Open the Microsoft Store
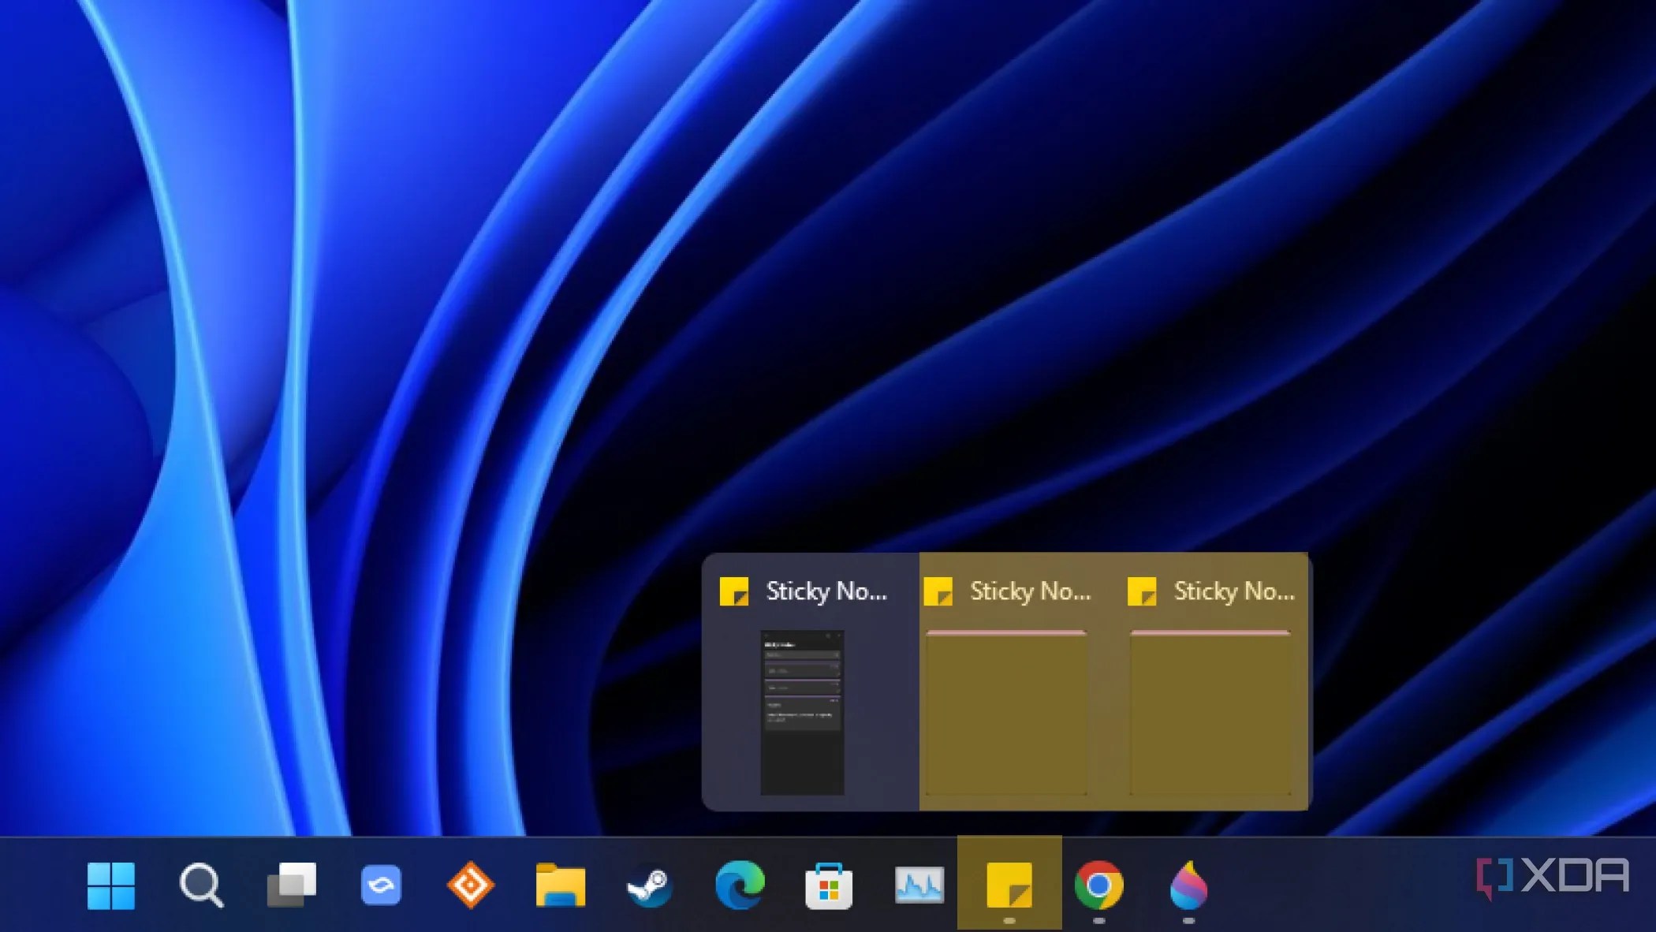The width and height of the screenshot is (1656, 932). (x=830, y=886)
